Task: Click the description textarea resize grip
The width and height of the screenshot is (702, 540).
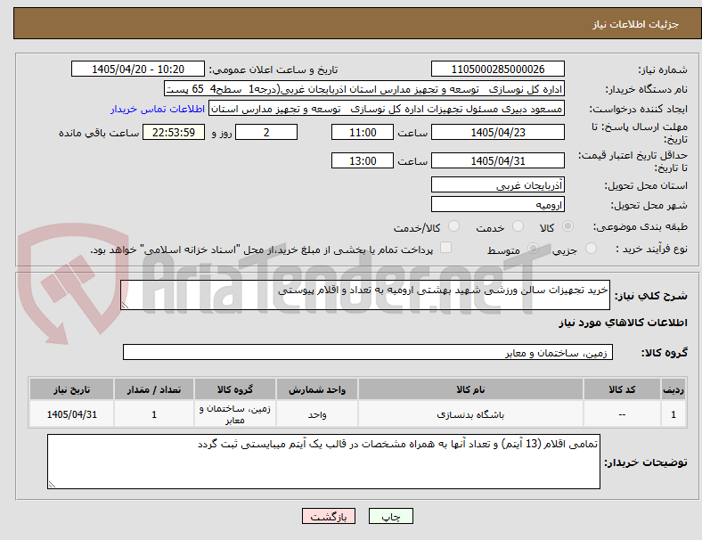Action: tap(125, 306)
